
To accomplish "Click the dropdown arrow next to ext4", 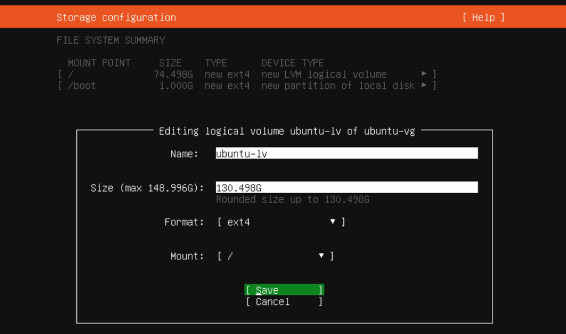I will pyautogui.click(x=332, y=221).
